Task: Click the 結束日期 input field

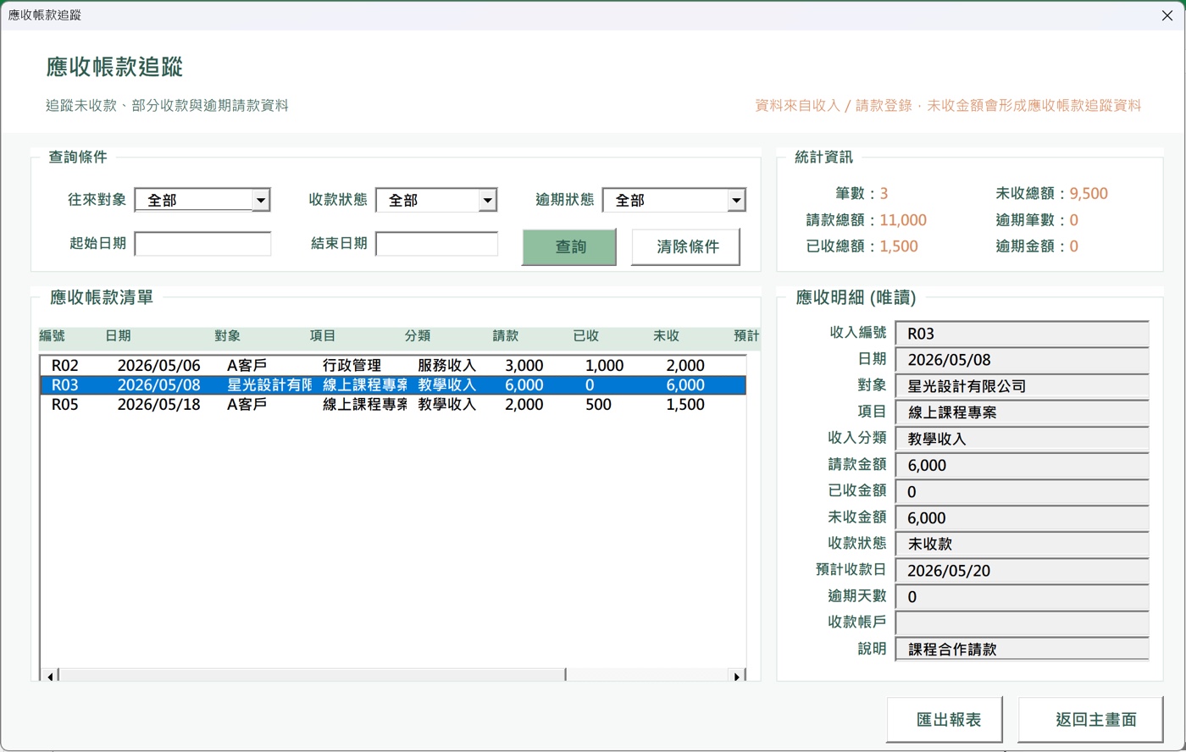Action: pyautogui.click(x=436, y=244)
